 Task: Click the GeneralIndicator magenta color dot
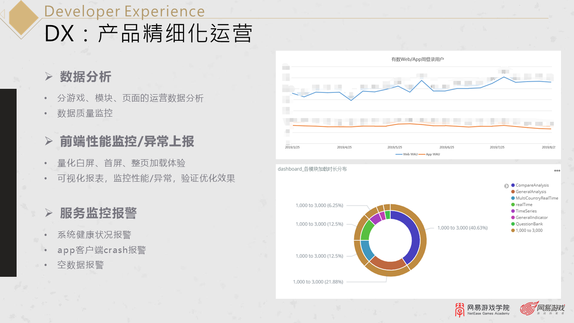(513, 217)
